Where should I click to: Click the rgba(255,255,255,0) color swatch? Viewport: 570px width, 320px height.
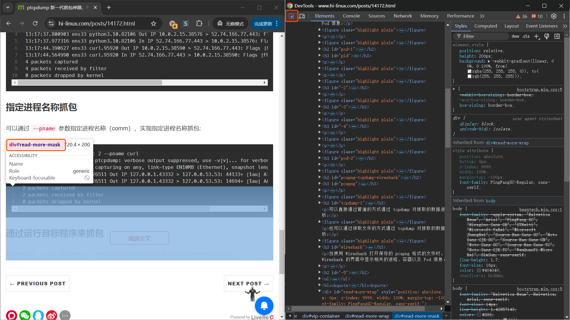(x=469, y=71)
